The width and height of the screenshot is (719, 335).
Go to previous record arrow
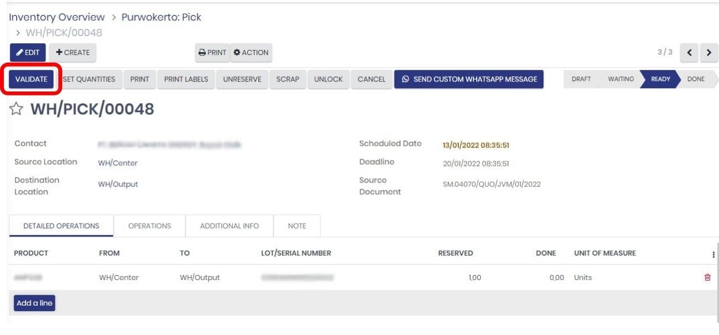(690, 53)
